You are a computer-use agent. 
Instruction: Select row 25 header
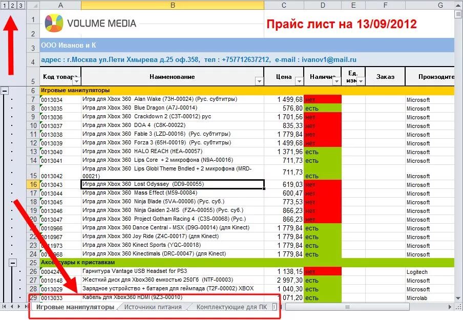click(33, 263)
